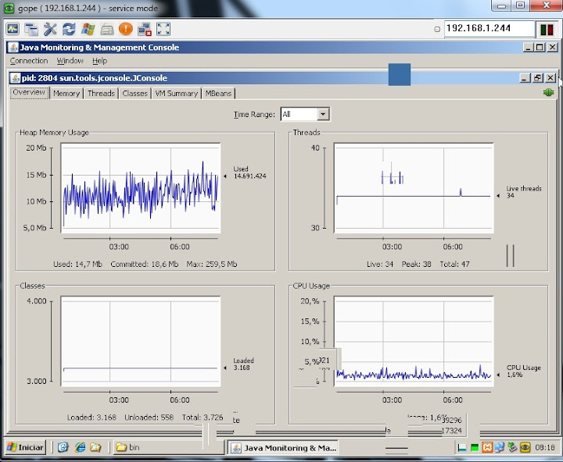This screenshot has width=563, height=462.
Task: Switch to the VM Summary tab
Action: pyautogui.click(x=176, y=93)
